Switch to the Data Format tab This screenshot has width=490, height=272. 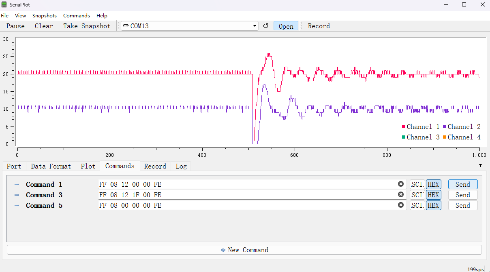(x=51, y=167)
